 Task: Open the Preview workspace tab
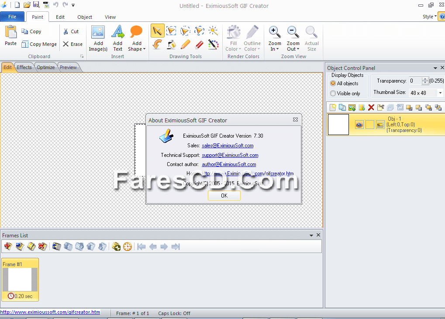coord(68,67)
